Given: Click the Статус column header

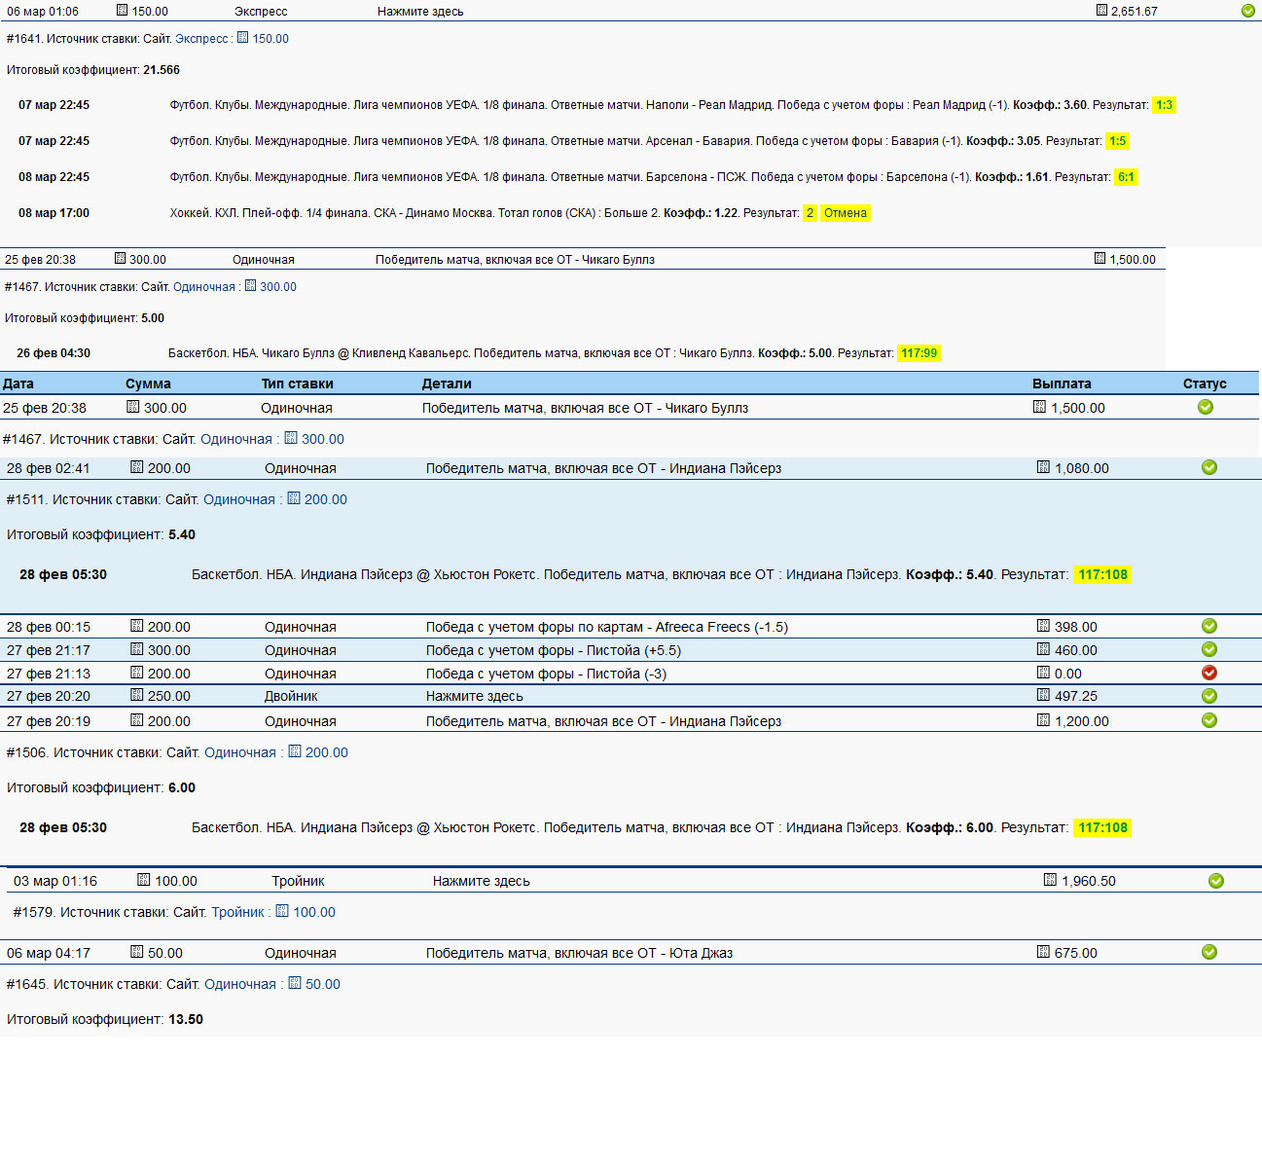Looking at the screenshot, I should (1205, 383).
